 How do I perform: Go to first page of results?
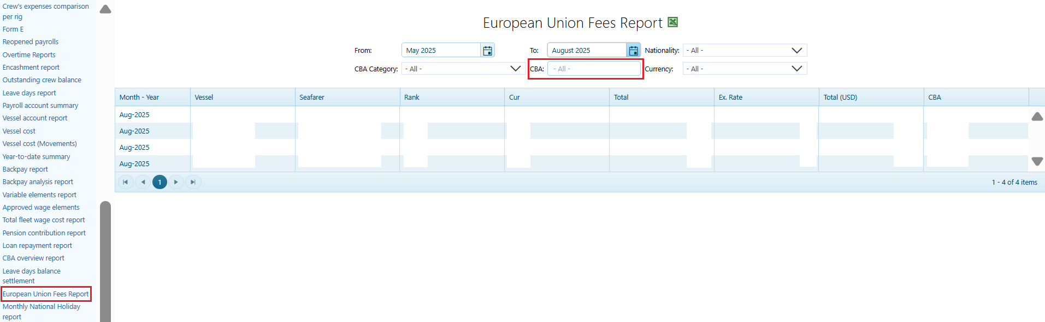[x=126, y=182]
